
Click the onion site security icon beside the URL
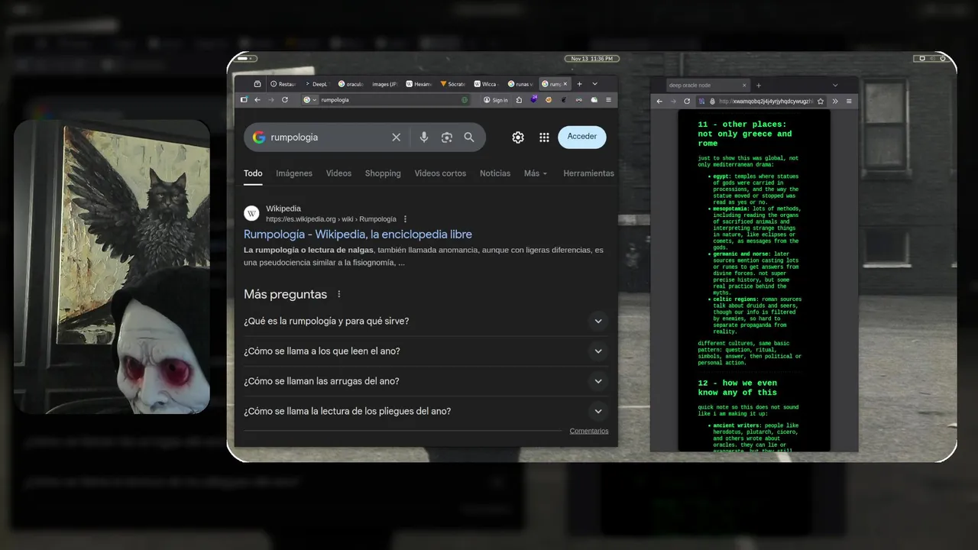tap(712, 102)
